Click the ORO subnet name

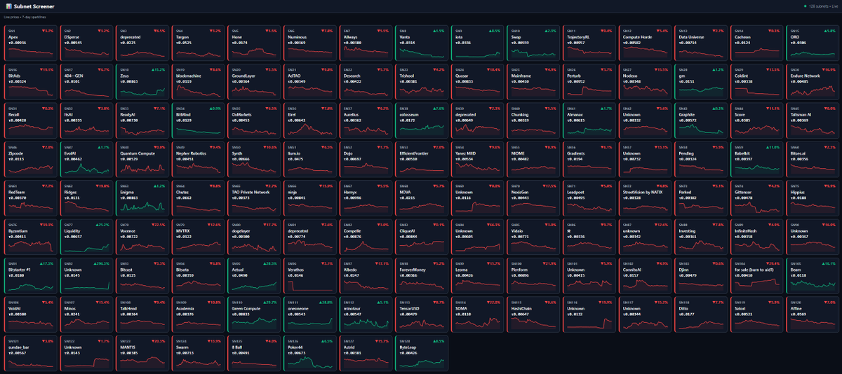coord(794,37)
